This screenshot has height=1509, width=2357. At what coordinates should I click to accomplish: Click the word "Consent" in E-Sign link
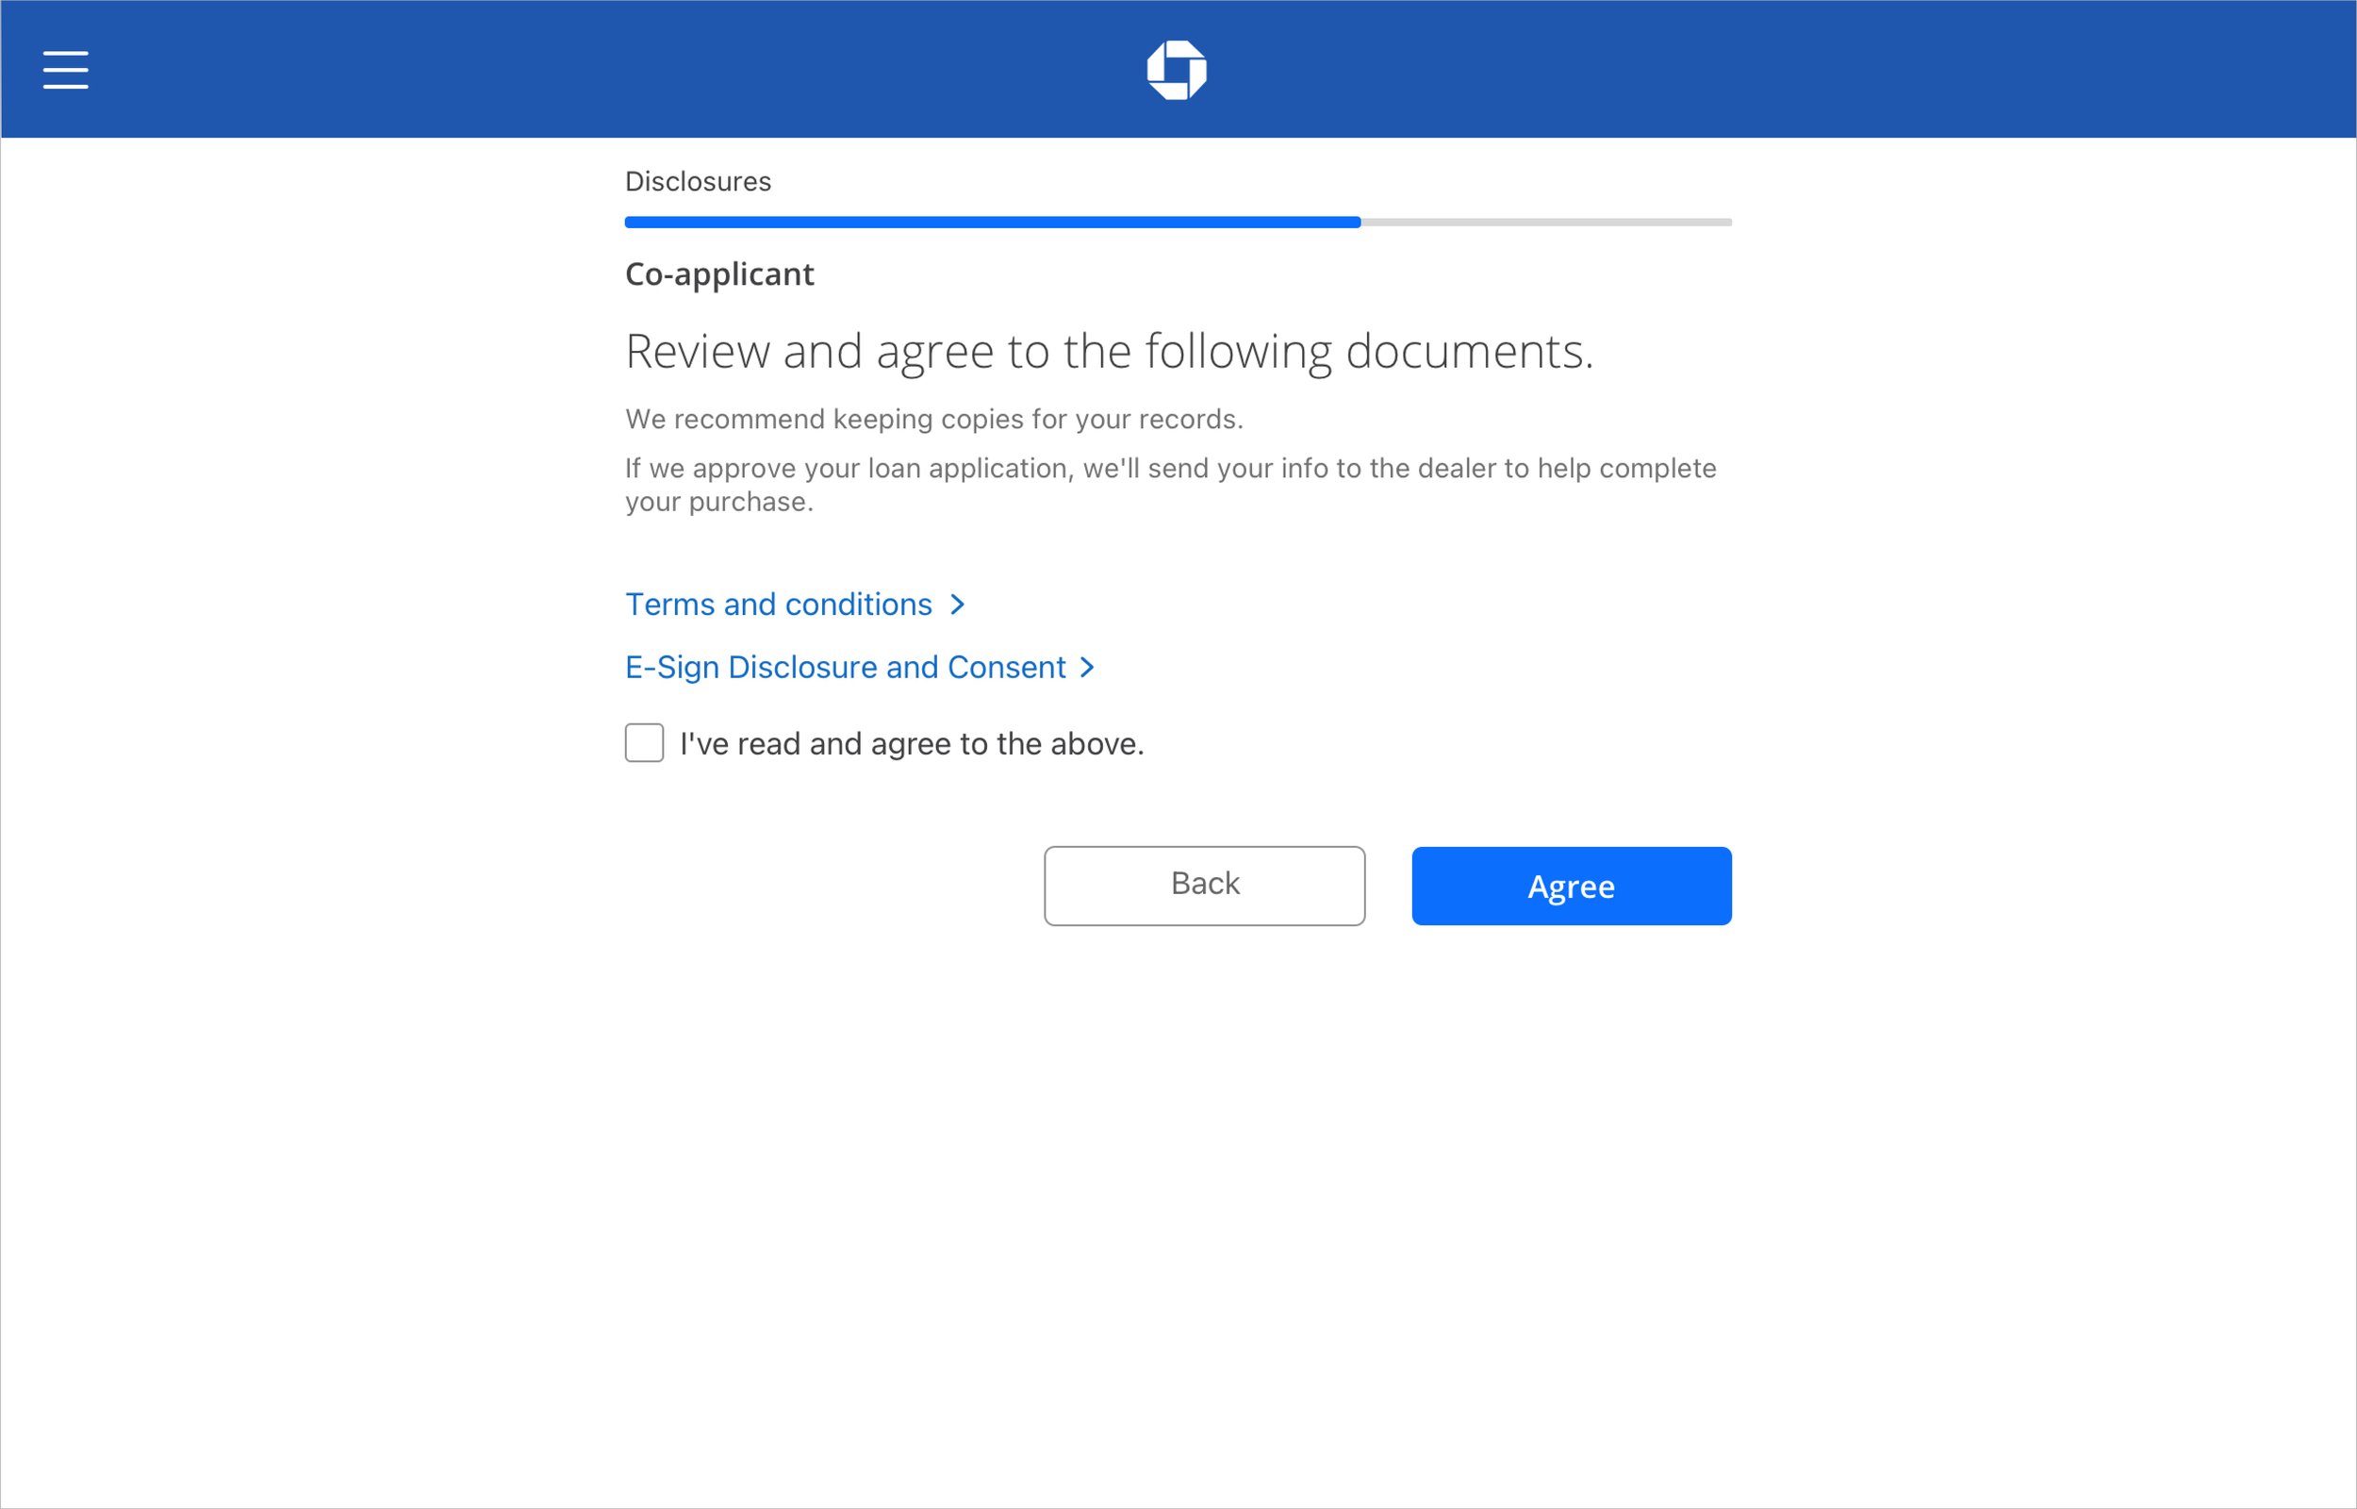click(1006, 668)
